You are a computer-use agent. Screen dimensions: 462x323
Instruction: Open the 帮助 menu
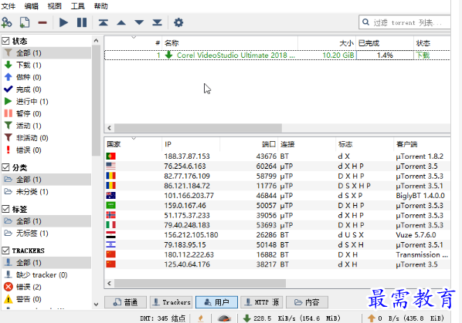point(100,6)
